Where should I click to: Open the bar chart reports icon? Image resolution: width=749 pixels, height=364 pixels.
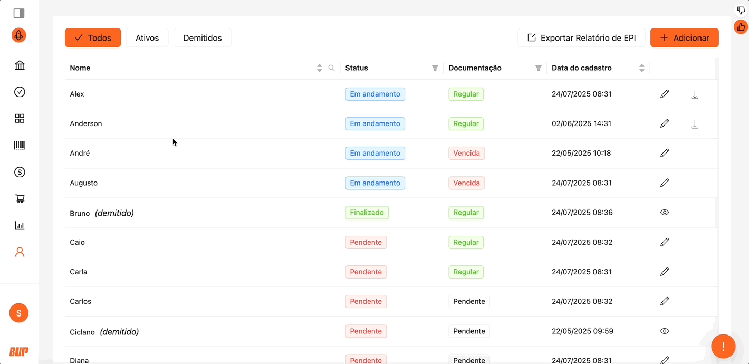point(20,226)
